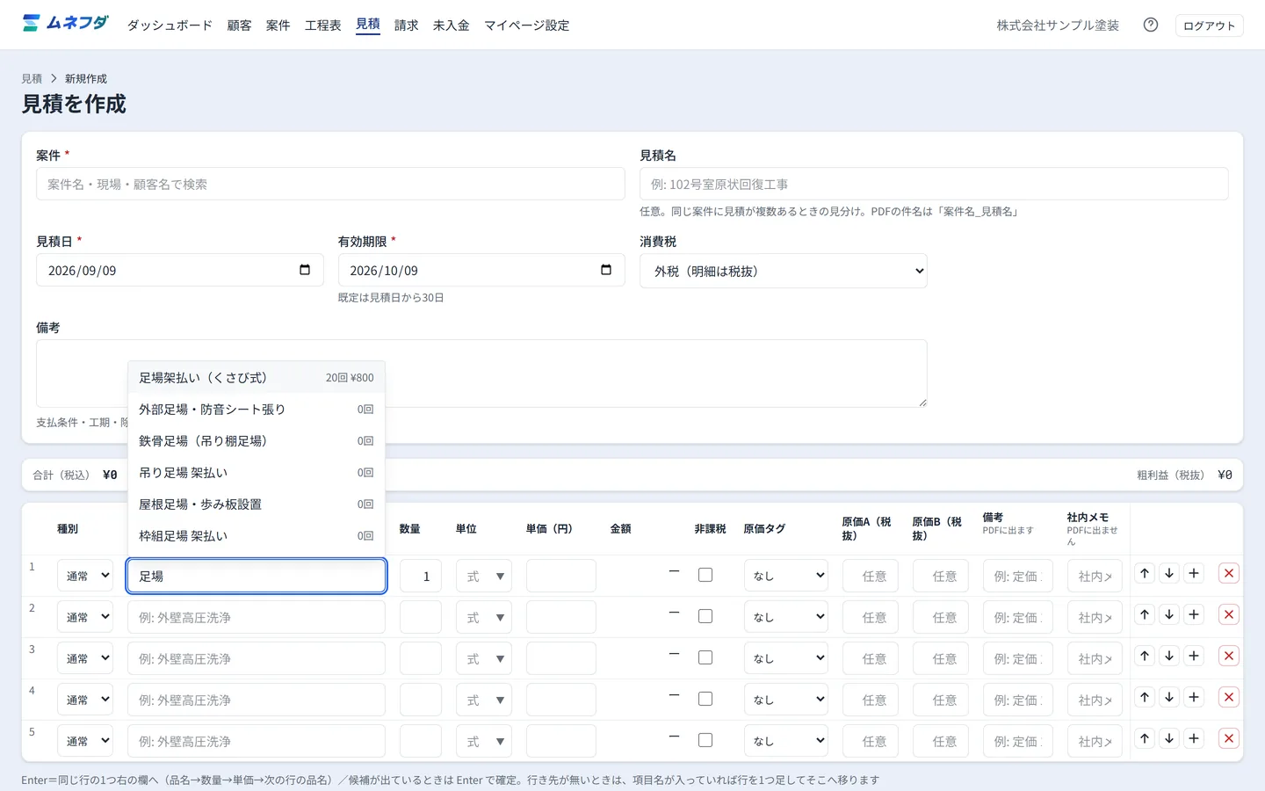Move row 3 down with the arrow

[x=1169, y=656]
